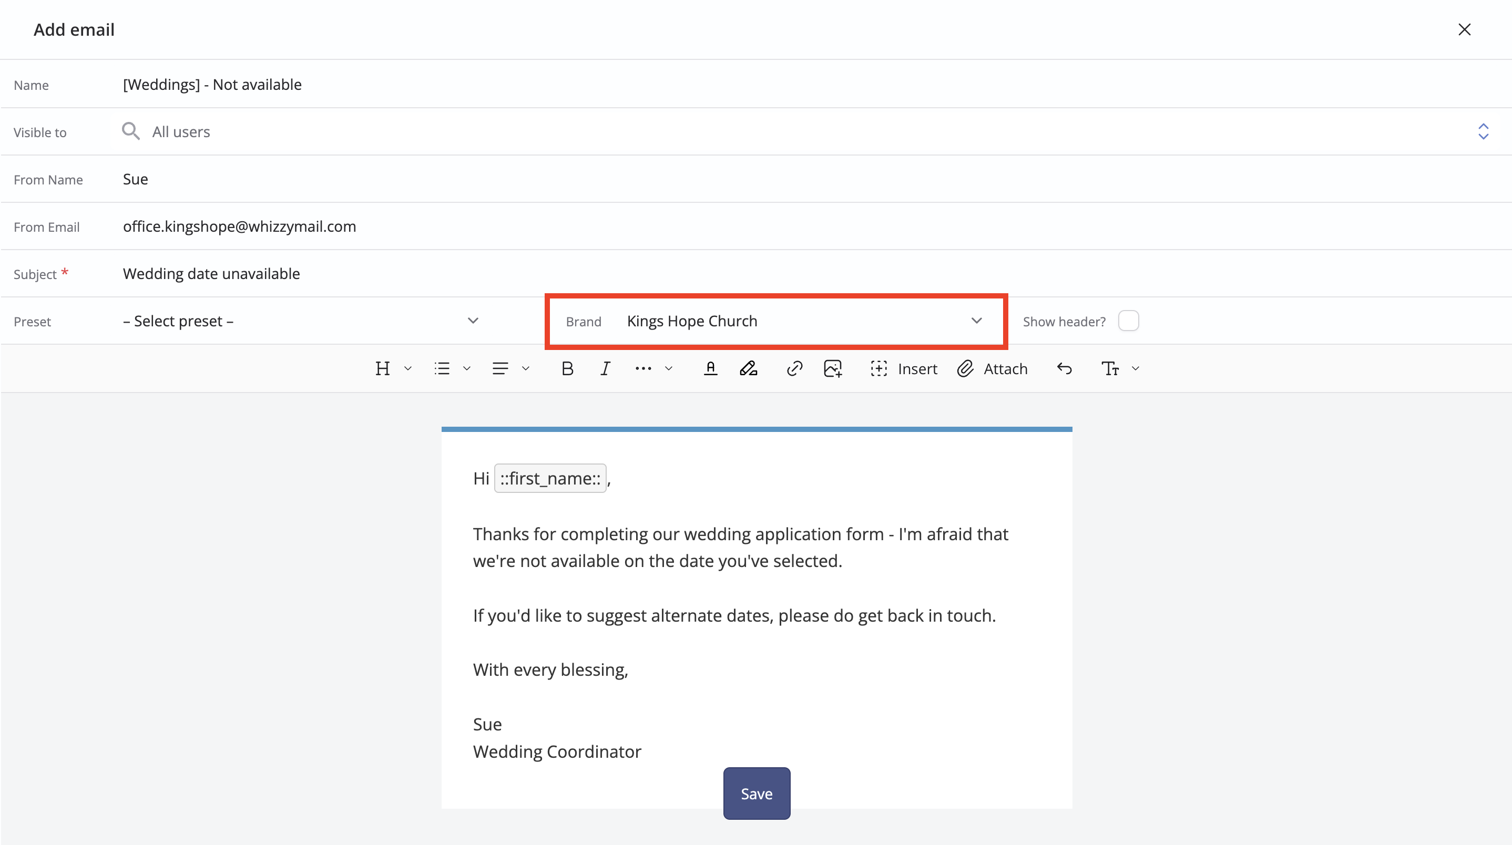
Task: Toggle bold formatting
Action: [567, 368]
